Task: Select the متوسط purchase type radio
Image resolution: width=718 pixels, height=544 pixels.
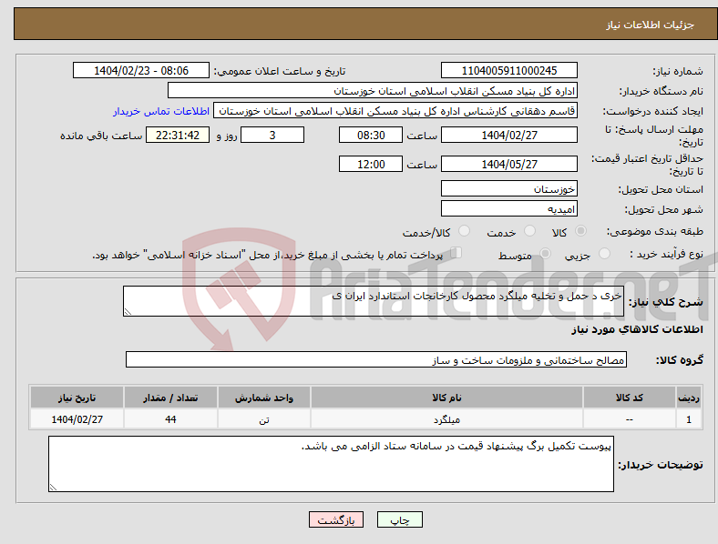Action: coord(545,254)
